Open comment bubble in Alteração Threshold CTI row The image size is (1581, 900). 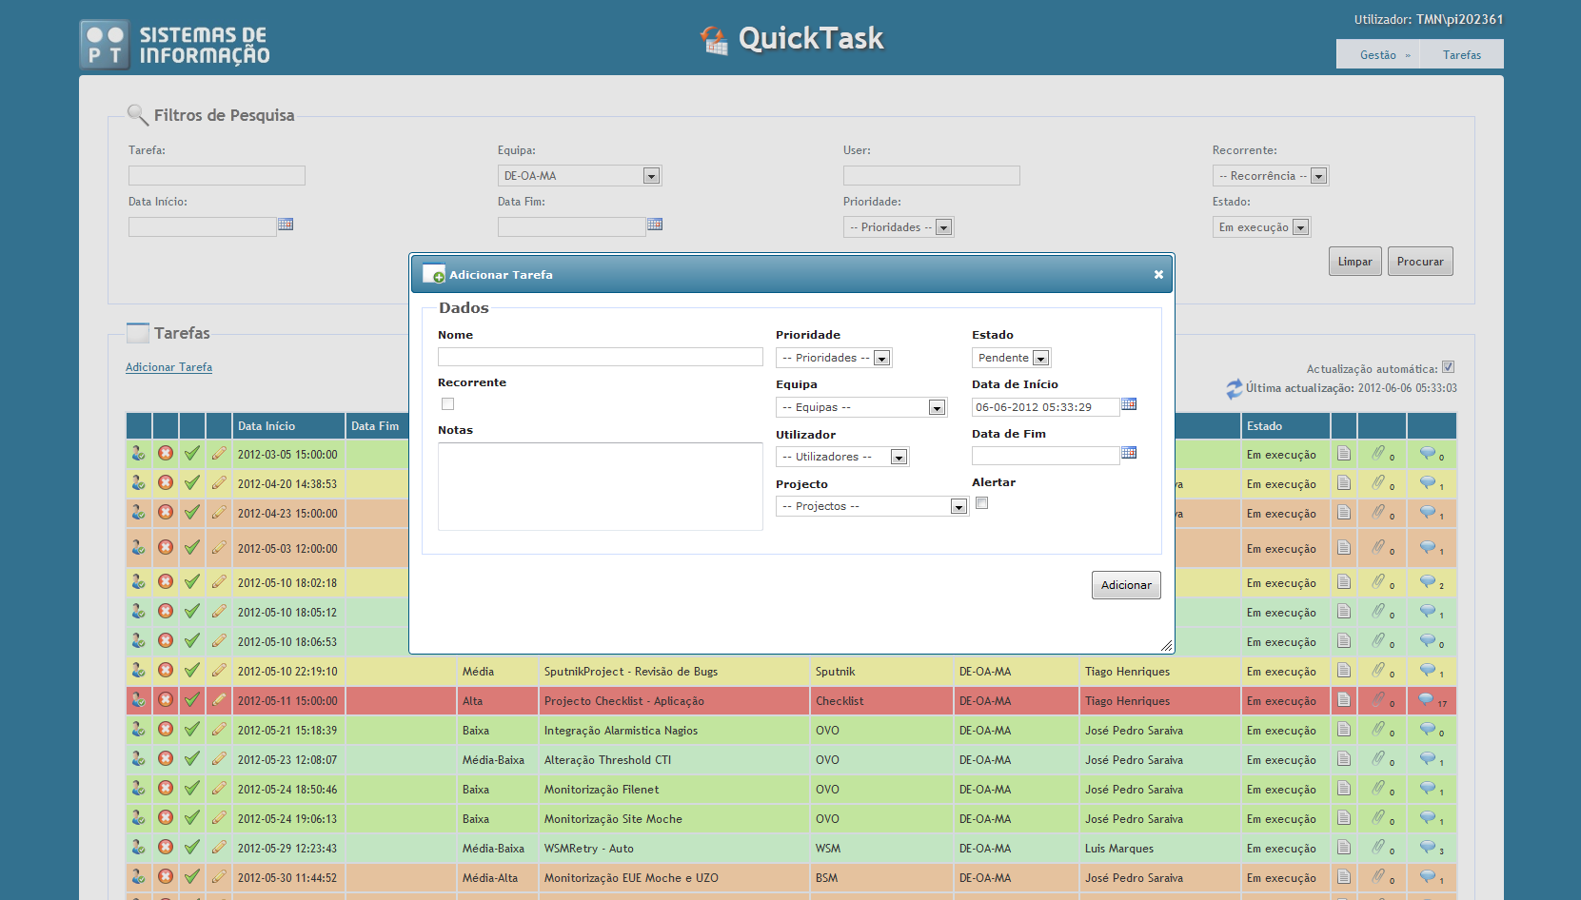click(x=1428, y=758)
